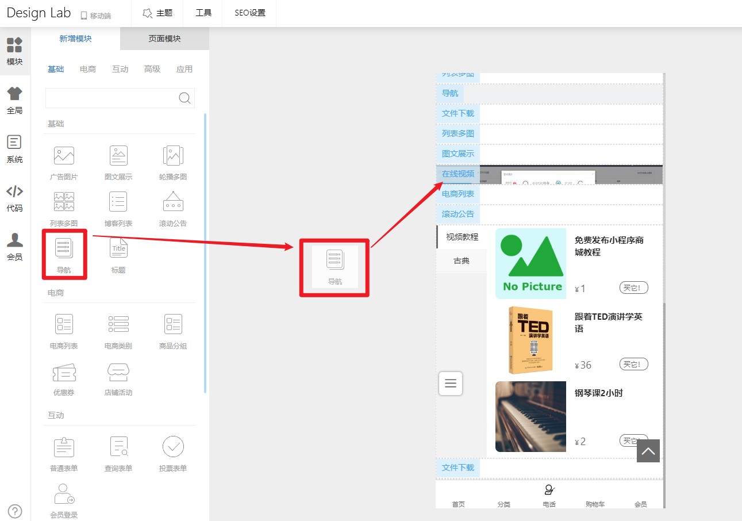This screenshot has height=521, width=742.
Task: Open the 系统 sidebar section
Action: (x=15, y=149)
